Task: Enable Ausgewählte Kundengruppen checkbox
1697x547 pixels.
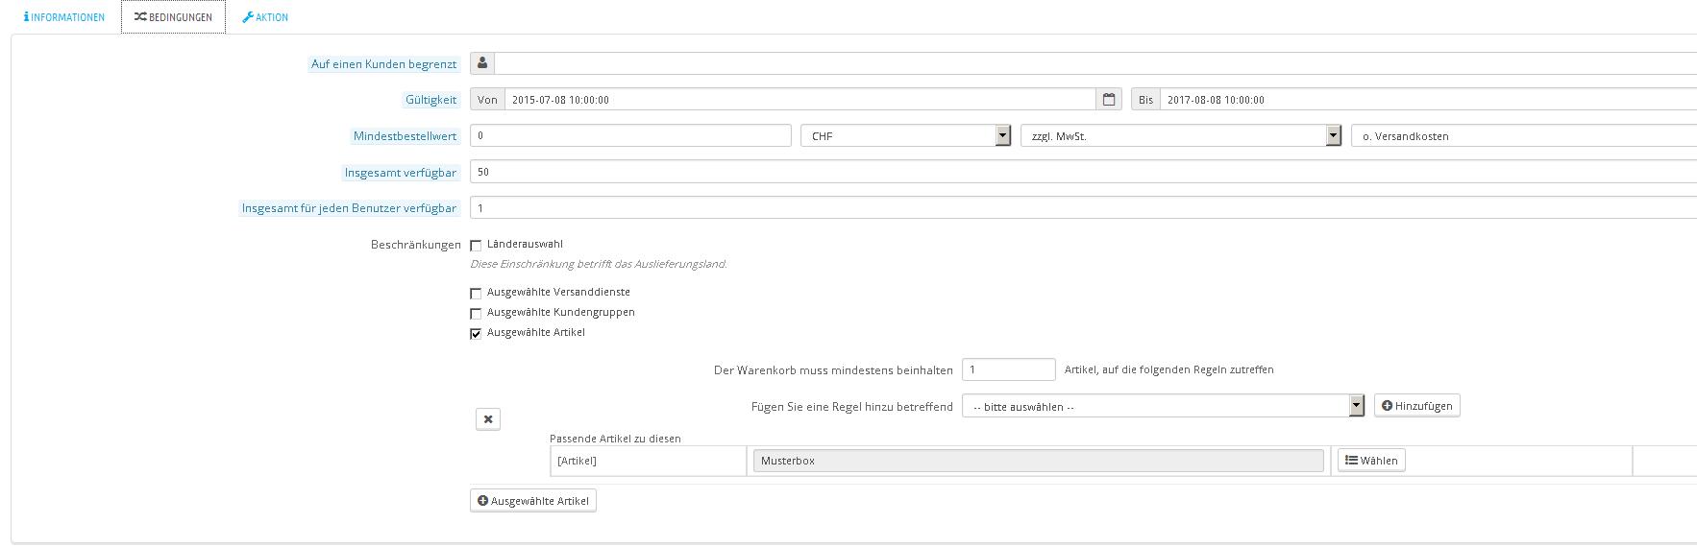Action: coord(476,314)
